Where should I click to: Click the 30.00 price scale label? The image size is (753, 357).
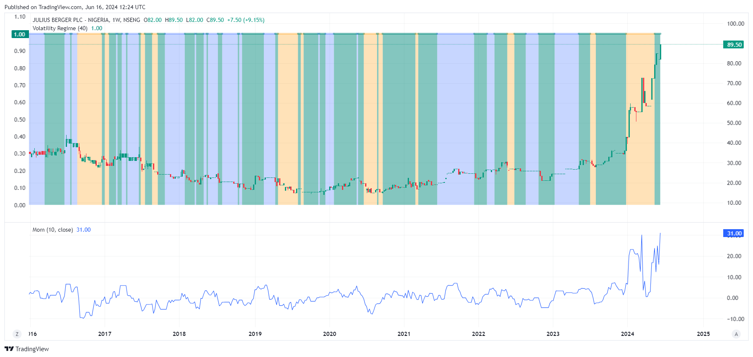(734, 163)
